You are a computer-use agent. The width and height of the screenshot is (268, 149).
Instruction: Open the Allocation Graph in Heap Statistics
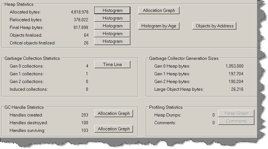(159, 10)
